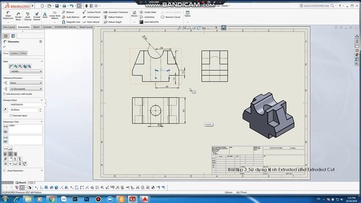Viewport: 361px width, 203px height.
Task: Add a Surface Finish symbol
Action: (x=91, y=12)
